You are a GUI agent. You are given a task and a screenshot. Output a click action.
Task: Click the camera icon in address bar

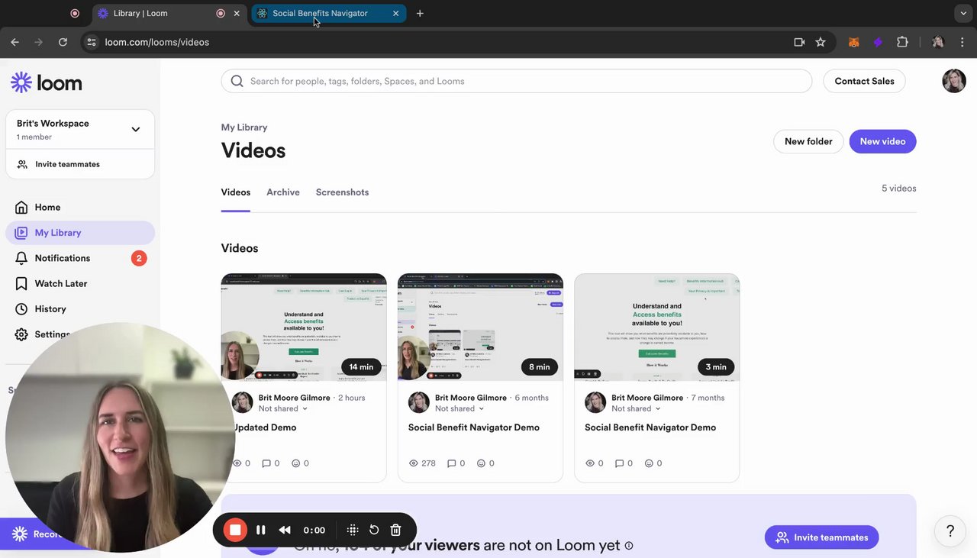click(x=799, y=42)
